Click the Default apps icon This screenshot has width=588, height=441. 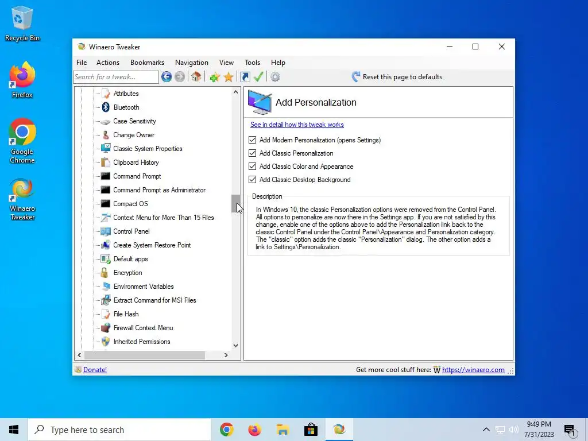pos(106,259)
